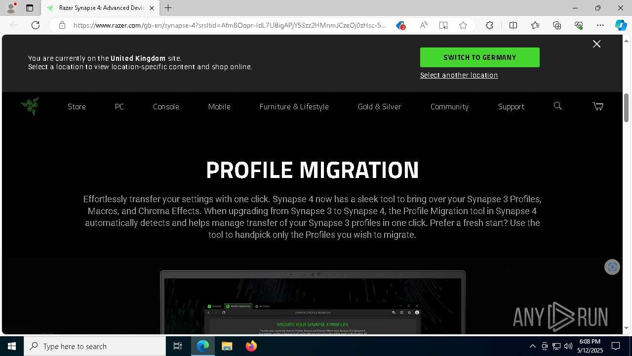Image resolution: width=632 pixels, height=356 pixels.
Task: Open the Mobile menu
Action: [x=219, y=106]
